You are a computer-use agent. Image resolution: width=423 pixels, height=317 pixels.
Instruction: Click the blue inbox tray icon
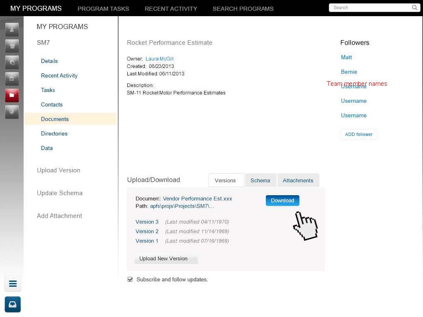12,305
